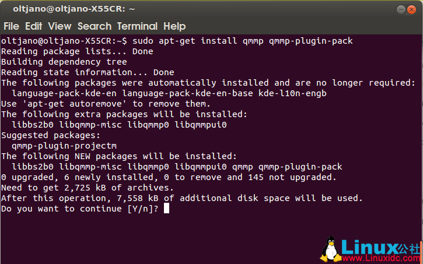Click the kde-l10n-engb package name
Viewport: 423px width, 264px height.
click(292, 93)
